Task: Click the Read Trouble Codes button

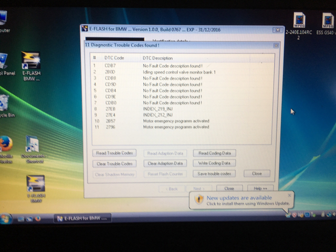Action: pos(114,153)
